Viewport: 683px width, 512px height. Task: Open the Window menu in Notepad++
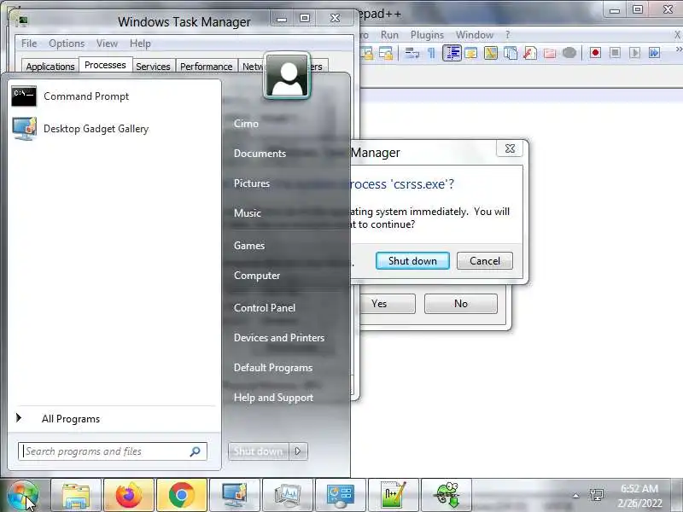pyautogui.click(x=475, y=35)
